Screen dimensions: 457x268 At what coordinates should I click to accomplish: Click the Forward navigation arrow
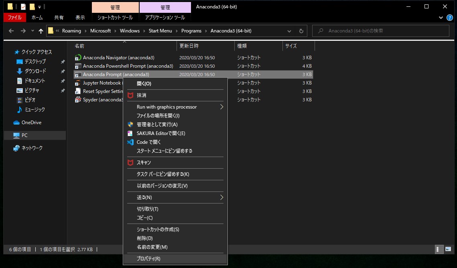[x=23, y=31]
